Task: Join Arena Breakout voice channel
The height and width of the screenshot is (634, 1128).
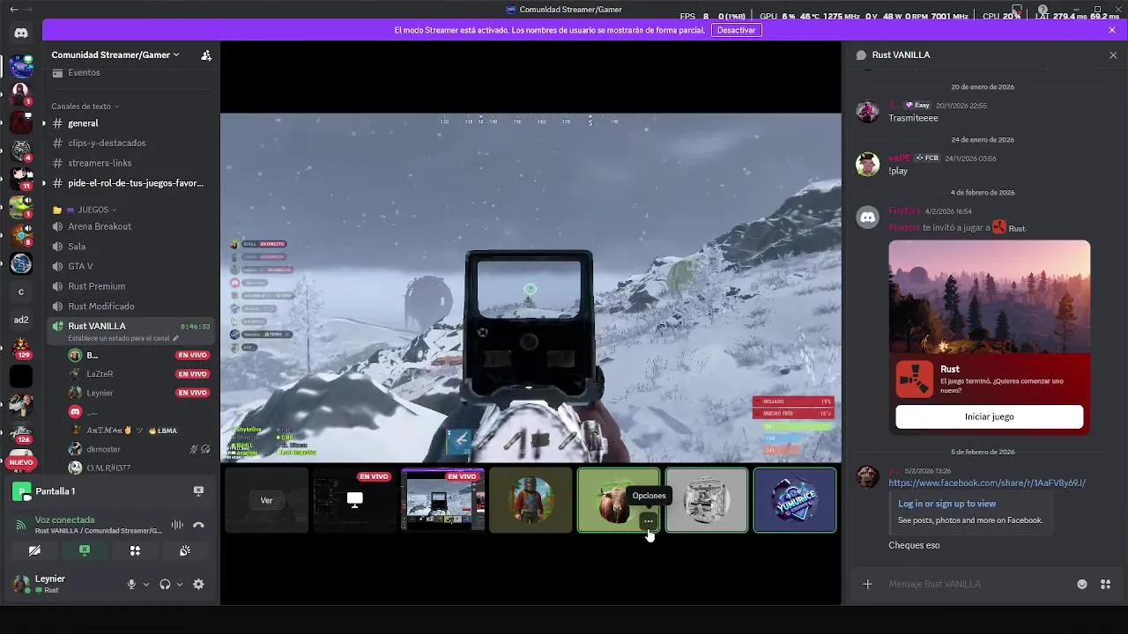Action: (129, 226)
